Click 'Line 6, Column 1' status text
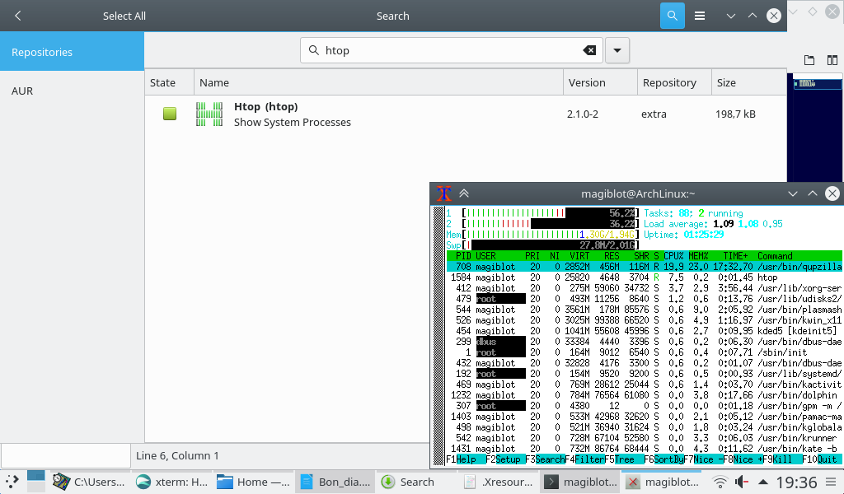The height and width of the screenshot is (494, 844). 177,455
